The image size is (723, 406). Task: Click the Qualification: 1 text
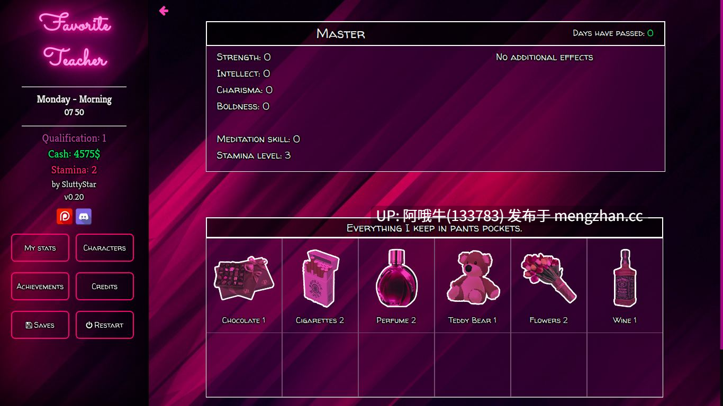[x=74, y=138]
